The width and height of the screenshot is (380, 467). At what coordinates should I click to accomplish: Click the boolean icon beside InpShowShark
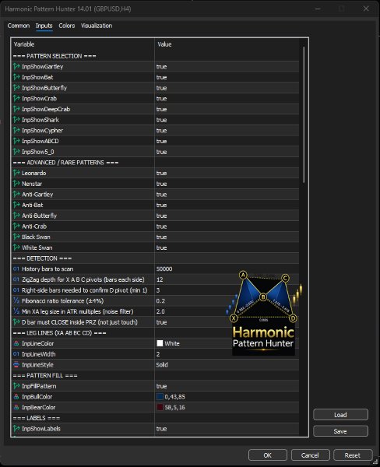(x=16, y=120)
